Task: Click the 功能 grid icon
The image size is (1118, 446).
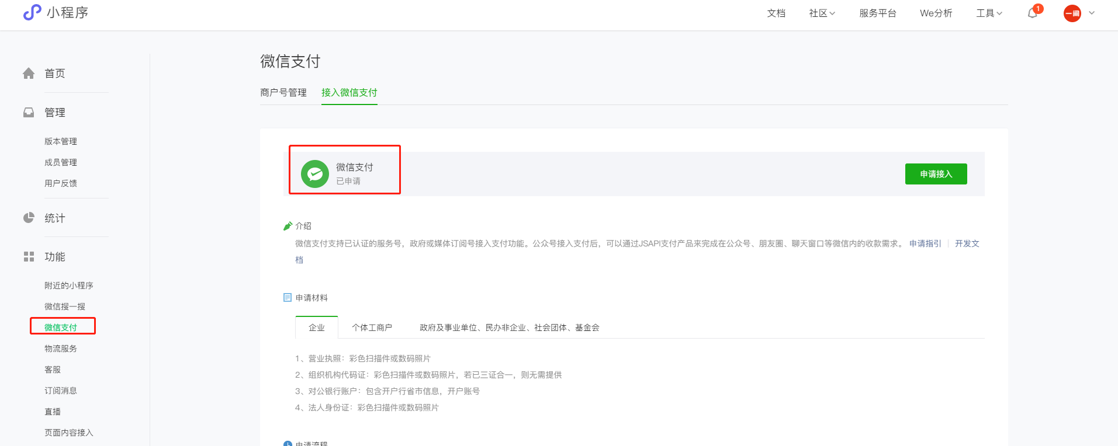Action: (29, 256)
